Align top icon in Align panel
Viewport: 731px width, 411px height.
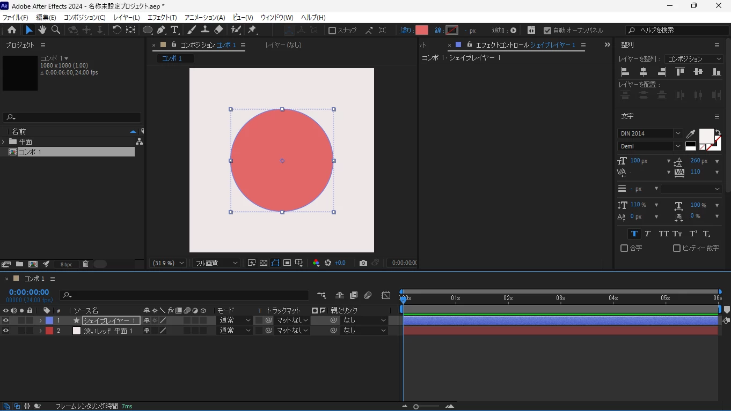(680, 72)
